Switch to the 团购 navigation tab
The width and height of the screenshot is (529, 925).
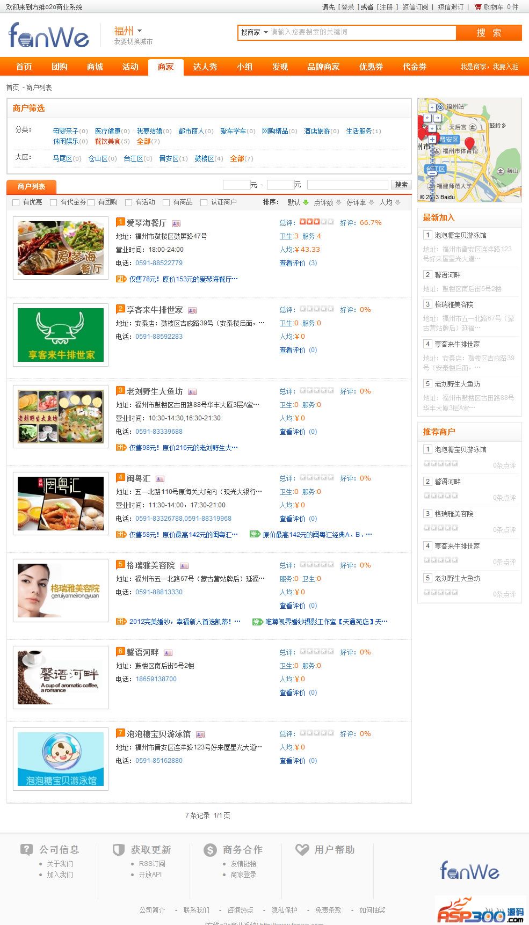60,67
